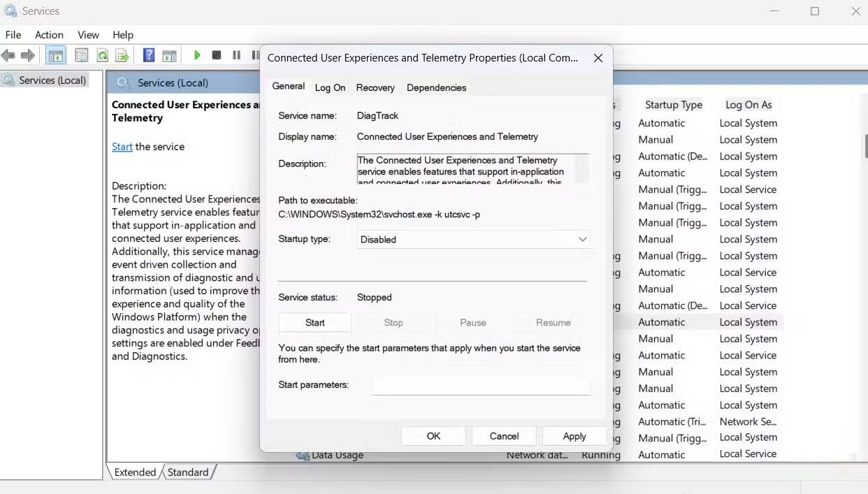Change startup type from Disabled to another option

coord(473,239)
